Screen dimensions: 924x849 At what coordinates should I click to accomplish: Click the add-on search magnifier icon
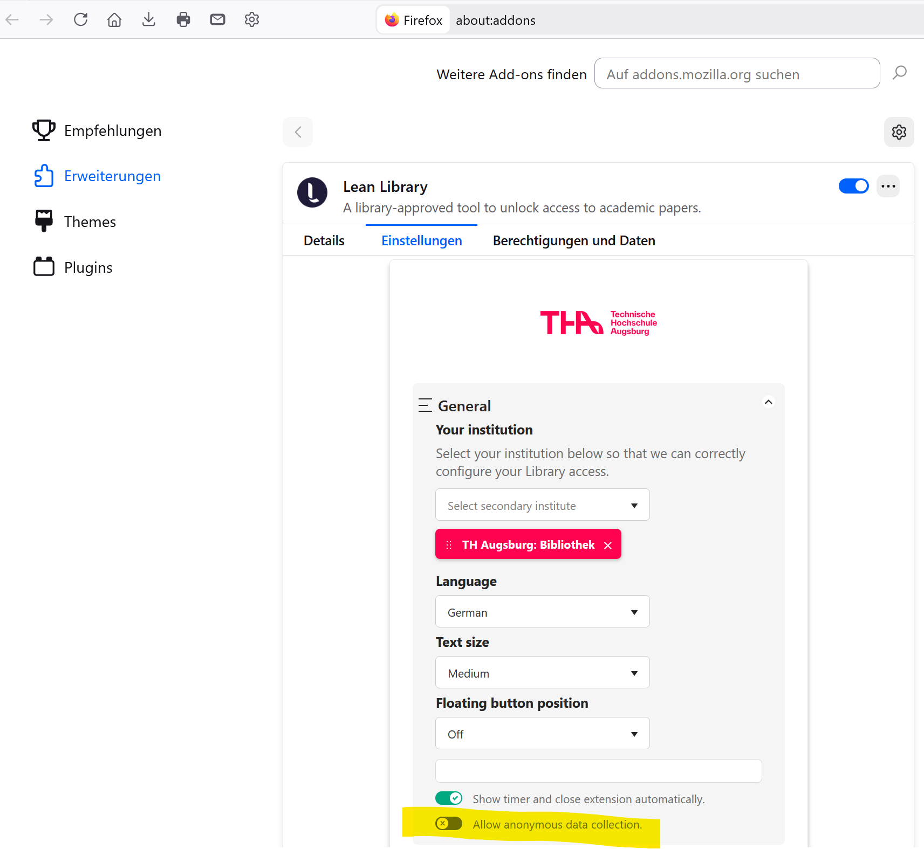(x=899, y=73)
